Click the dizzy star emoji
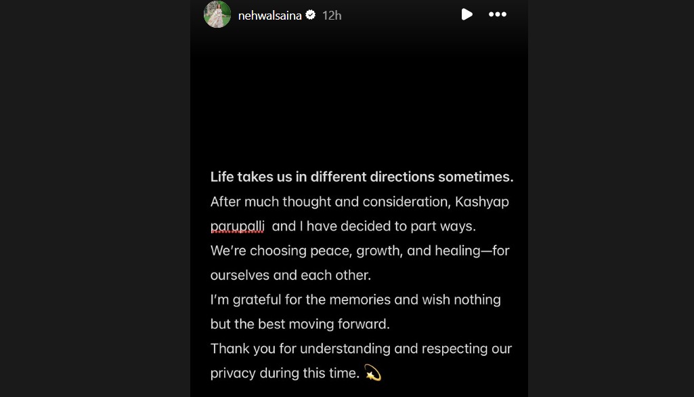Viewport: 694px width, 397px height. click(372, 373)
